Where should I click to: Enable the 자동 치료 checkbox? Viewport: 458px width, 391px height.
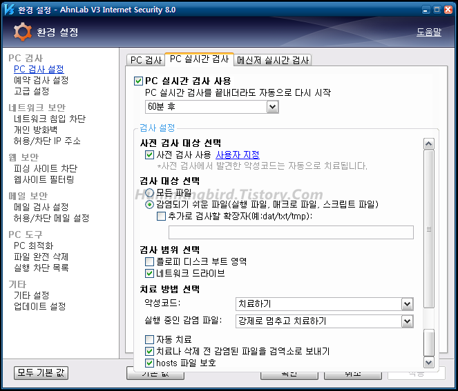[x=150, y=339]
